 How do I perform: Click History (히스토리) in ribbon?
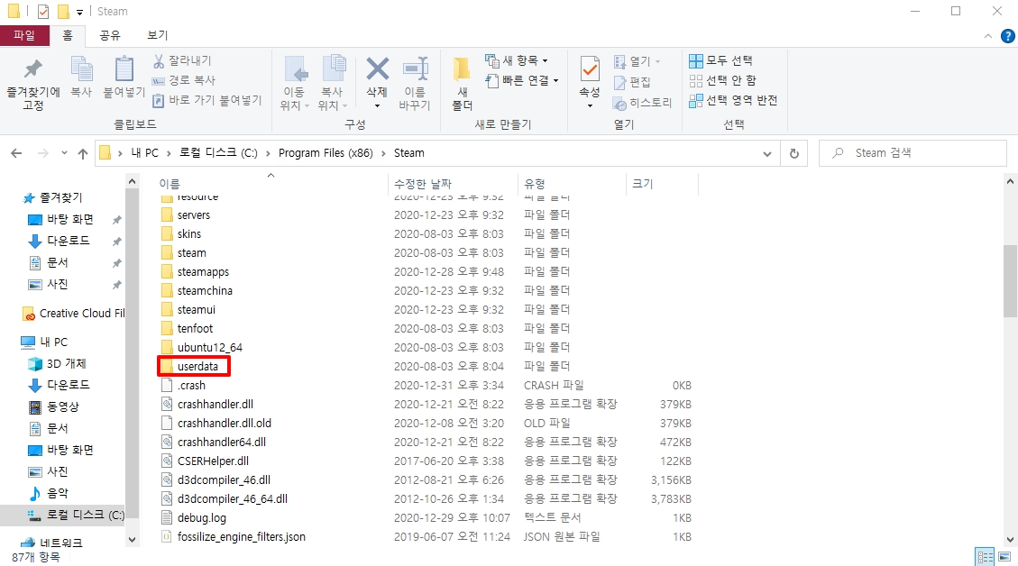(642, 103)
